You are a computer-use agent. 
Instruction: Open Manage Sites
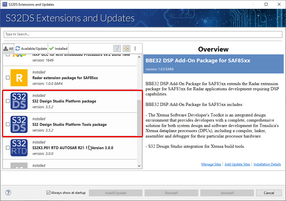click(x=211, y=164)
